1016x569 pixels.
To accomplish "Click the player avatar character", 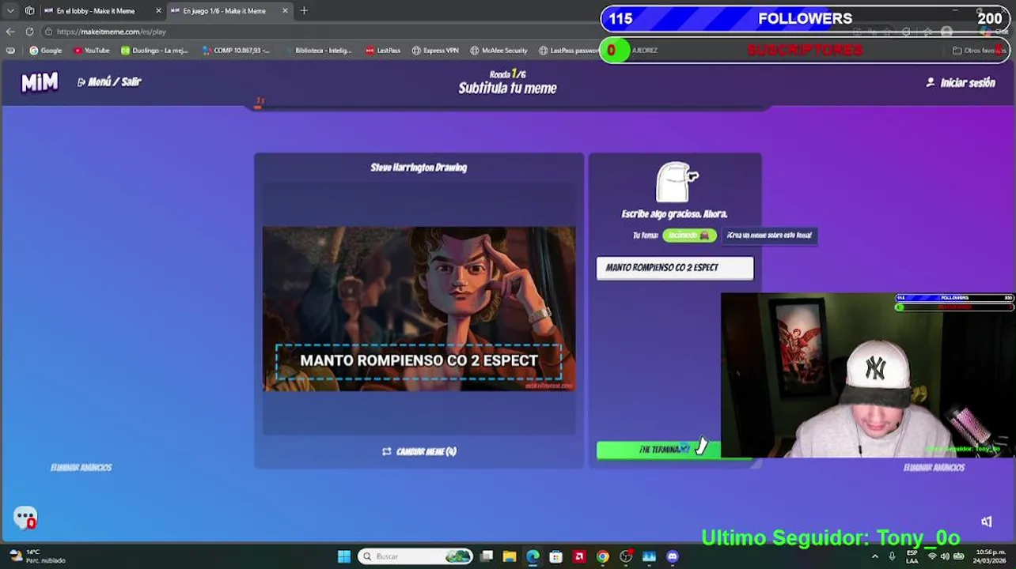I will tap(675, 183).
